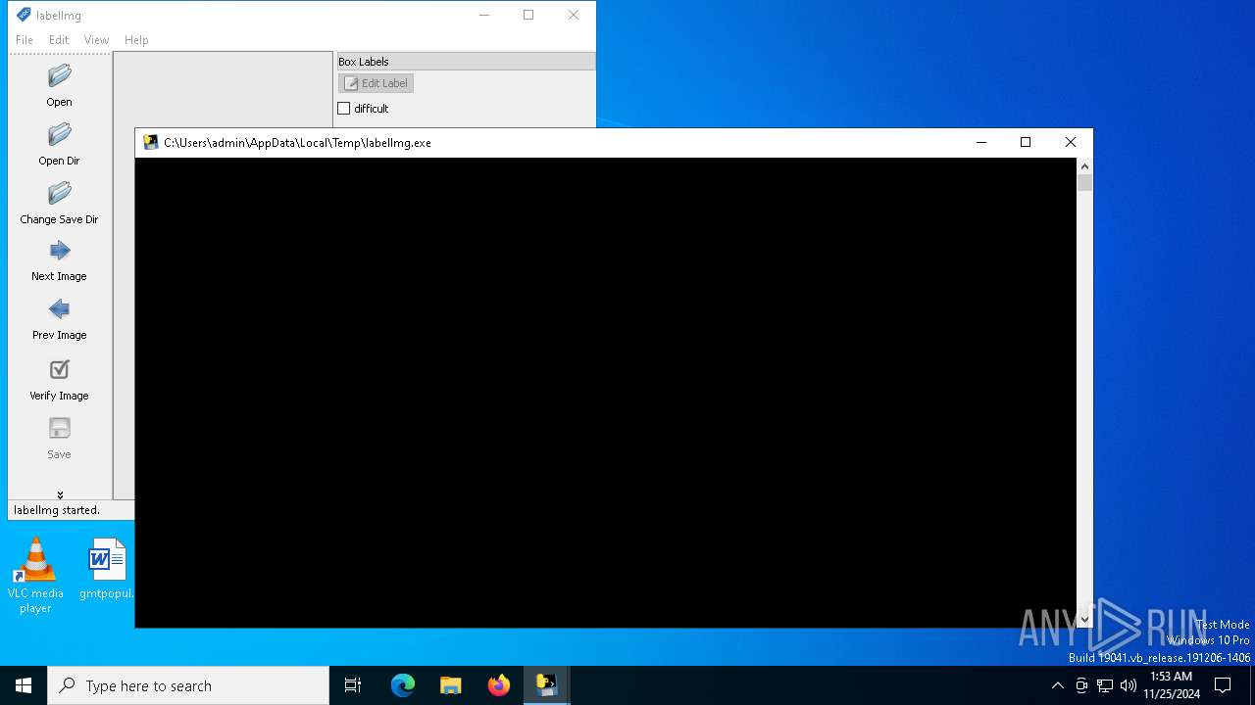Click the labelImg started status text
This screenshot has width=1255, height=705.
57,510
